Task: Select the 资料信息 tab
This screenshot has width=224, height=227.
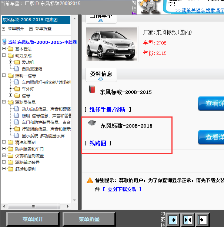Action: click(101, 75)
